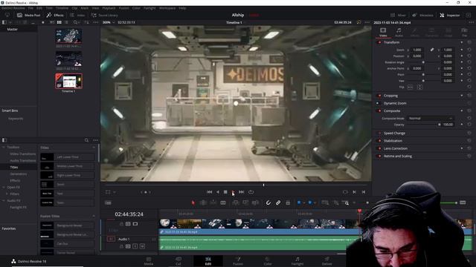
Task: Choose the Selection mode arrow tool
Action: tap(193, 202)
